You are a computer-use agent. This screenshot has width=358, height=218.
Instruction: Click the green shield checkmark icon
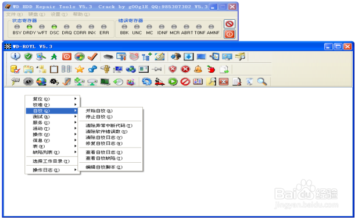tap(28, 56)
